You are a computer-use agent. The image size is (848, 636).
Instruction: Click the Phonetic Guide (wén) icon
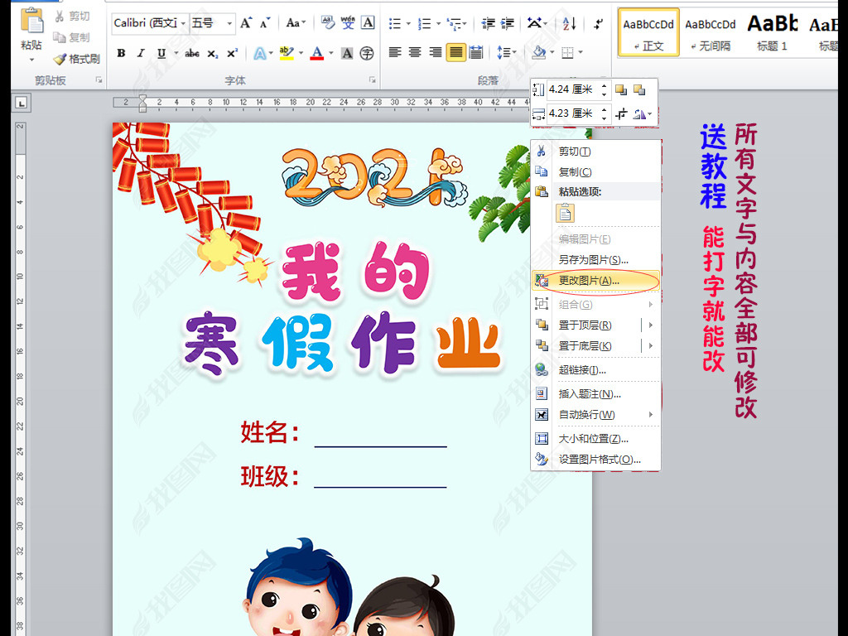point(348,22)
